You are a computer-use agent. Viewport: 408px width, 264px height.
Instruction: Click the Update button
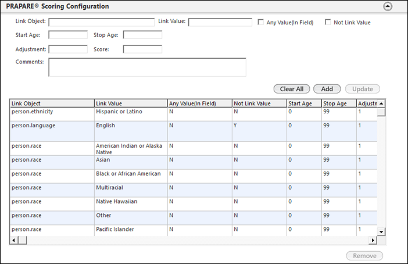pyautogui.click(x=363, y=89)
